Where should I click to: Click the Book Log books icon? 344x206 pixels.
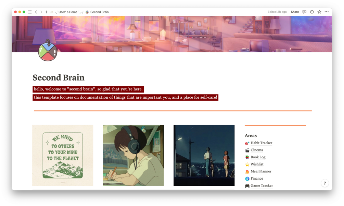click(x=247, y=157)
